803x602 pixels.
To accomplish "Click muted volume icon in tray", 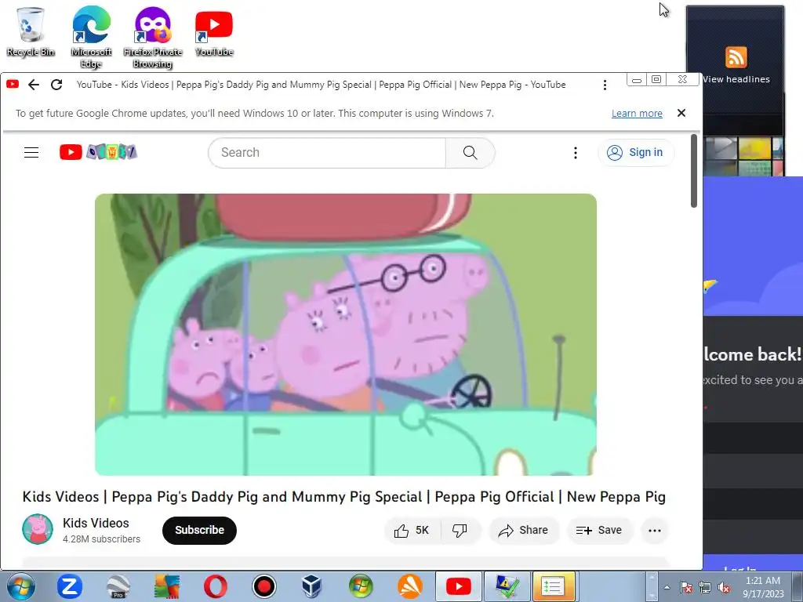I will 724,587.
